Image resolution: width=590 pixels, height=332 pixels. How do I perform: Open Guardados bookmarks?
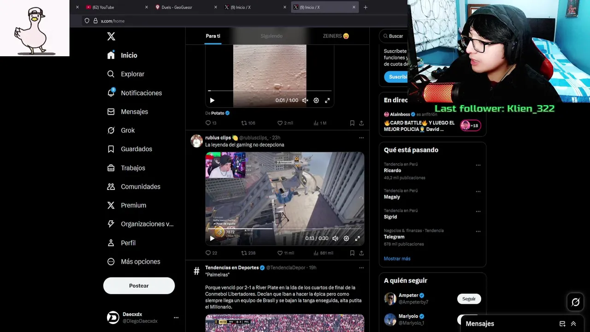(130, 149)
